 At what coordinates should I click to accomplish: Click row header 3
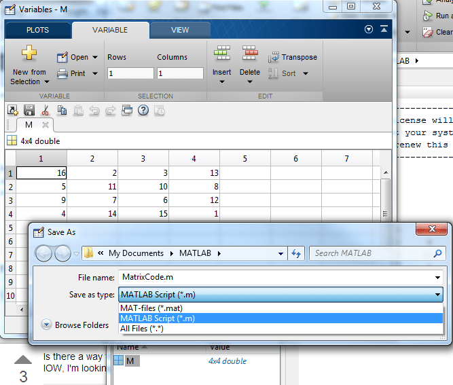11,200
